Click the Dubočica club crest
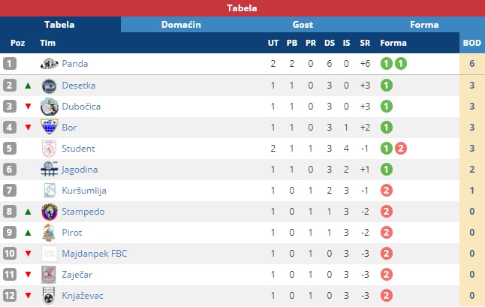The width and height of the screenshot is (485, 307). pyautogui.click(x=50, y=107)
